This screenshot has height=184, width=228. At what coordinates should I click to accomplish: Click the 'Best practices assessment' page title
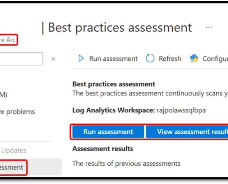120,28
